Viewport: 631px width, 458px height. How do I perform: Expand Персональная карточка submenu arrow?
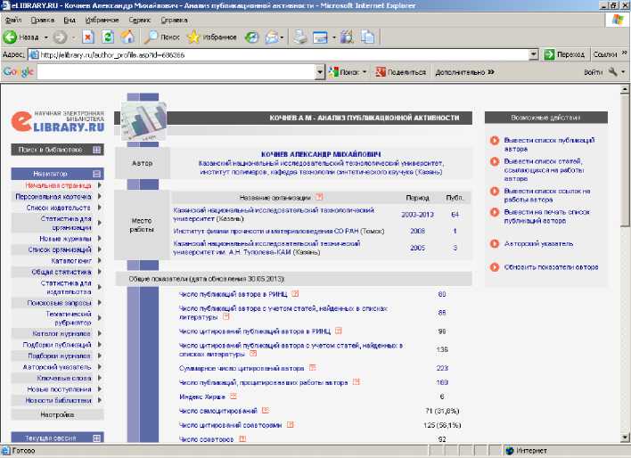click(99, 196)
